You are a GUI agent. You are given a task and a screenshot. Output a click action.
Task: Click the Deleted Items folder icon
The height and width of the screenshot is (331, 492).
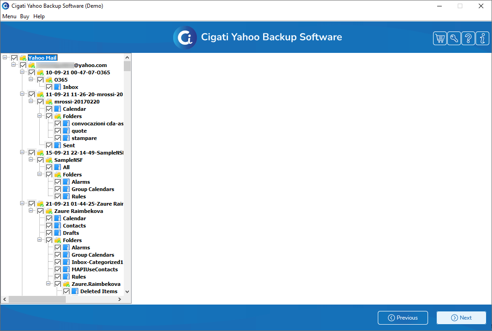point(74,291)
